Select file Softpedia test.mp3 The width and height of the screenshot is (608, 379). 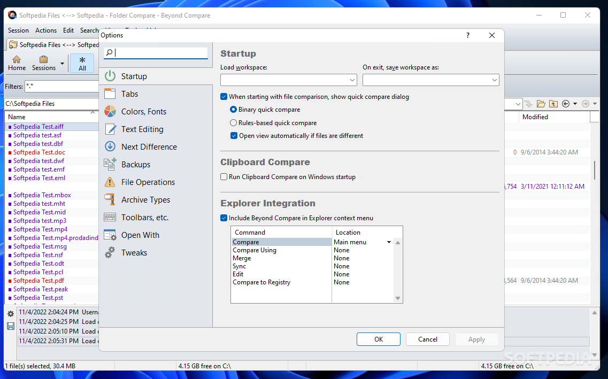[40, 220]
